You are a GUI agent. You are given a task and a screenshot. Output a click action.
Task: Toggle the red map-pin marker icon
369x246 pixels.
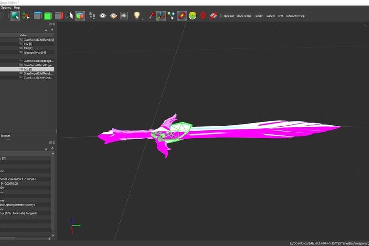[x=203, y=16]
